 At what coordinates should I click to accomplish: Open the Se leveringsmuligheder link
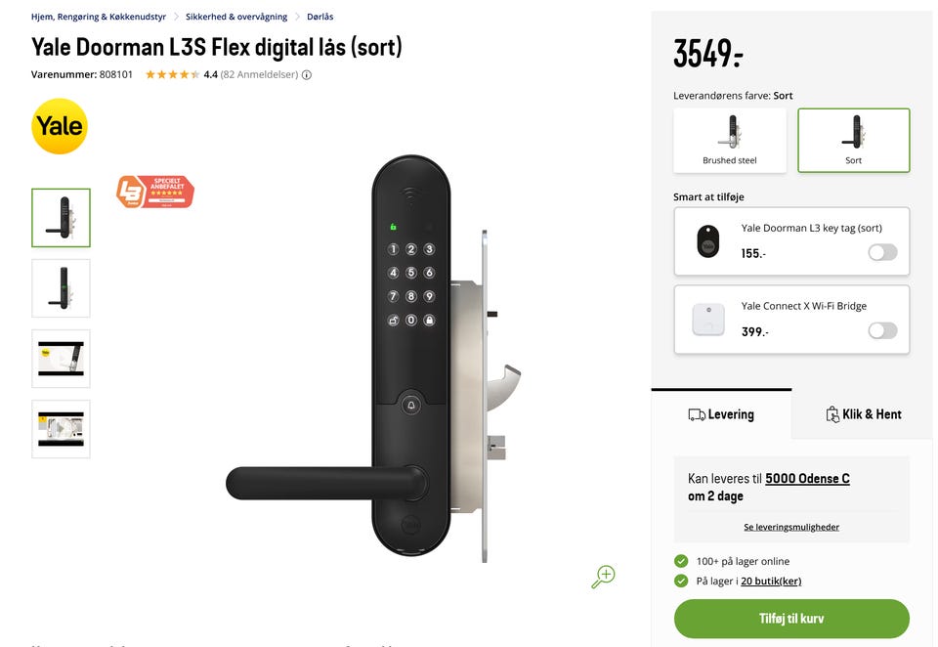tap(791, 527)
